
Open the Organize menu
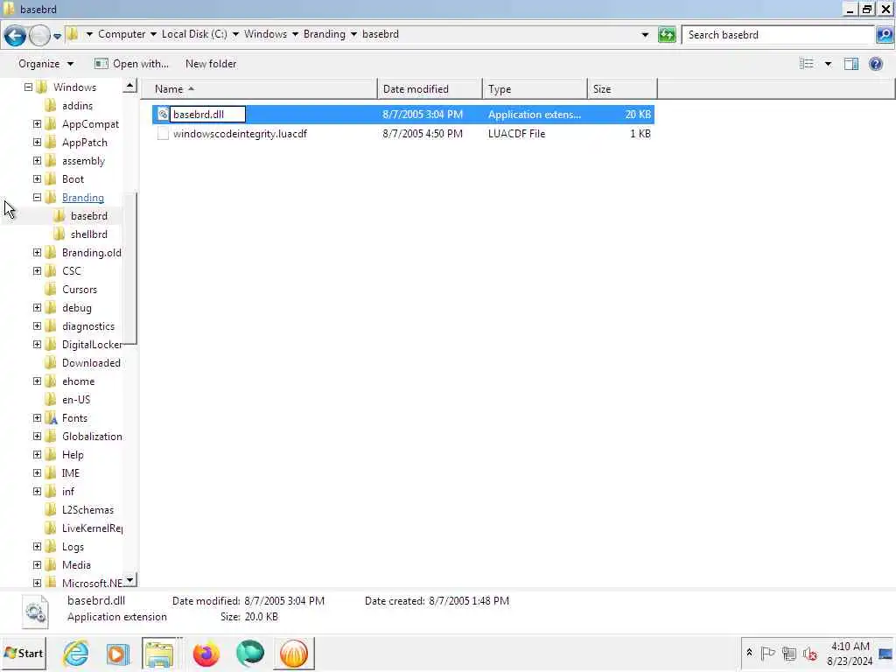click(x=45, y=64)
